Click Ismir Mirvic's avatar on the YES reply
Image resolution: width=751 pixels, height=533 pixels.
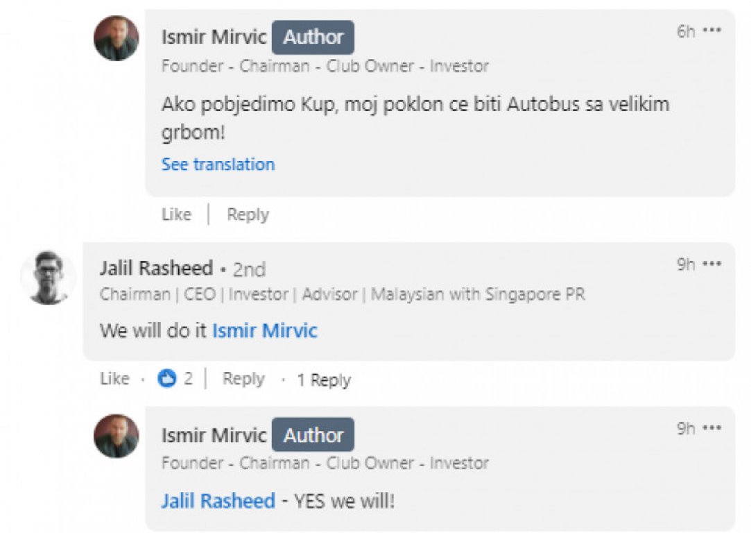116,436
